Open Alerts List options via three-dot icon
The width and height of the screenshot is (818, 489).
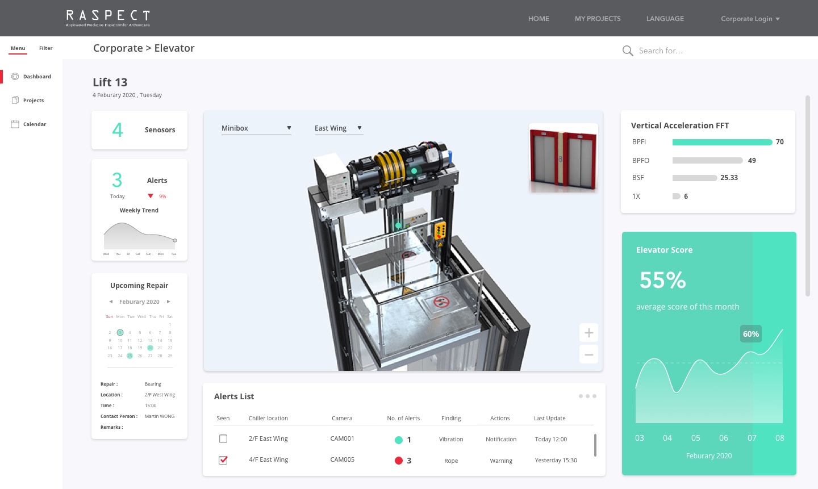587,396
